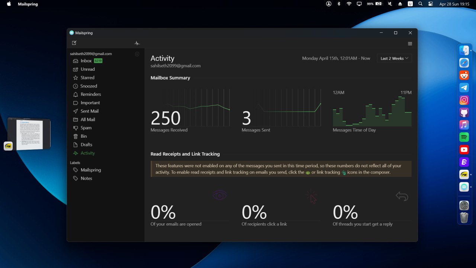Open Instagram from the dock
The height and width of the screenshot is (268, 476).
pyautogui.click(x=464, y=100)
